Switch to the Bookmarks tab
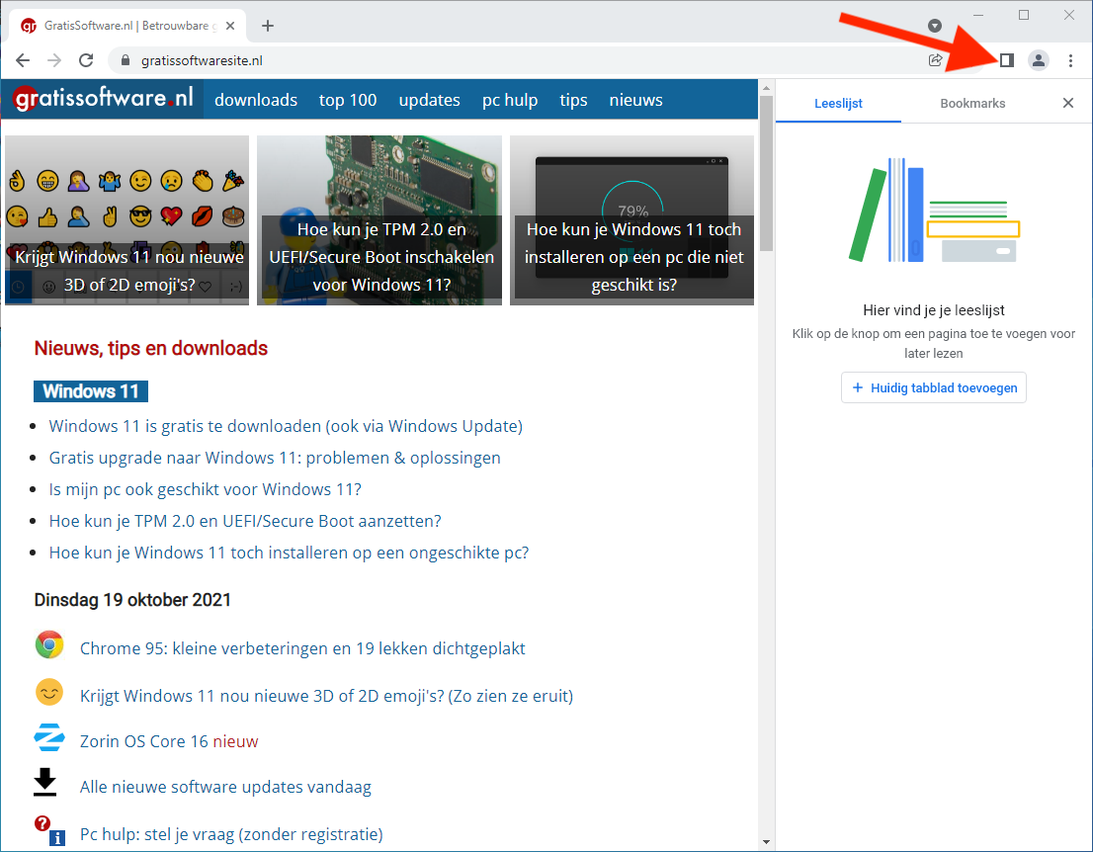 click(x=972, y=103)
